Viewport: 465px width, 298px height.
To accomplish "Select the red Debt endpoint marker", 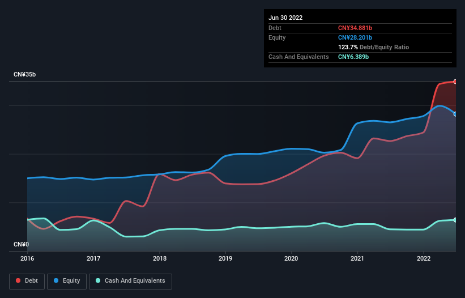I will click(x=455, y=82).
